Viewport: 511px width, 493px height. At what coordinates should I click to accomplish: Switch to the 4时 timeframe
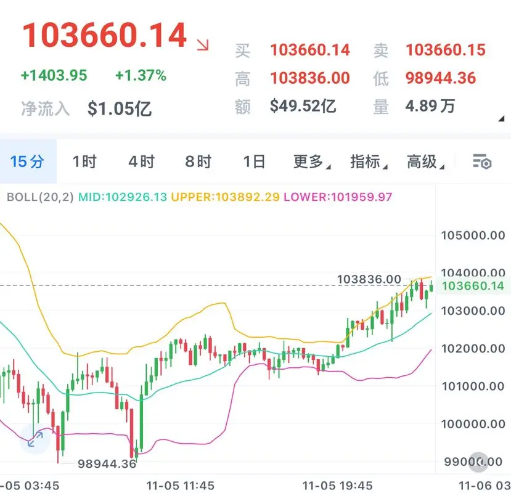141,161
